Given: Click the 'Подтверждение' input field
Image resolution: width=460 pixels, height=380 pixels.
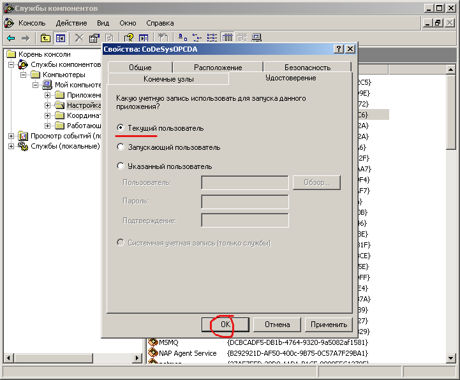Looking at the screenshot, I should 244,220.
